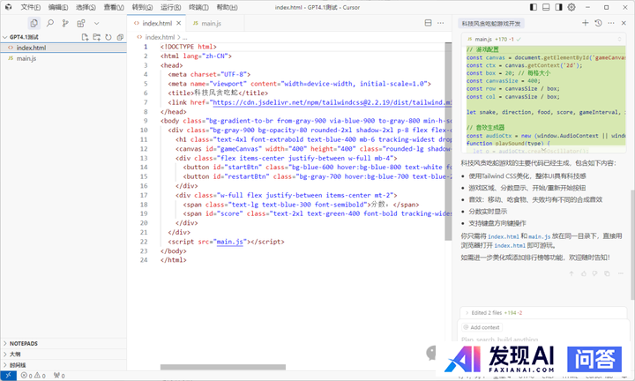Click the upward arrow under the chat response
This screenshot has height=381, width=635.
tap(571, 273)
